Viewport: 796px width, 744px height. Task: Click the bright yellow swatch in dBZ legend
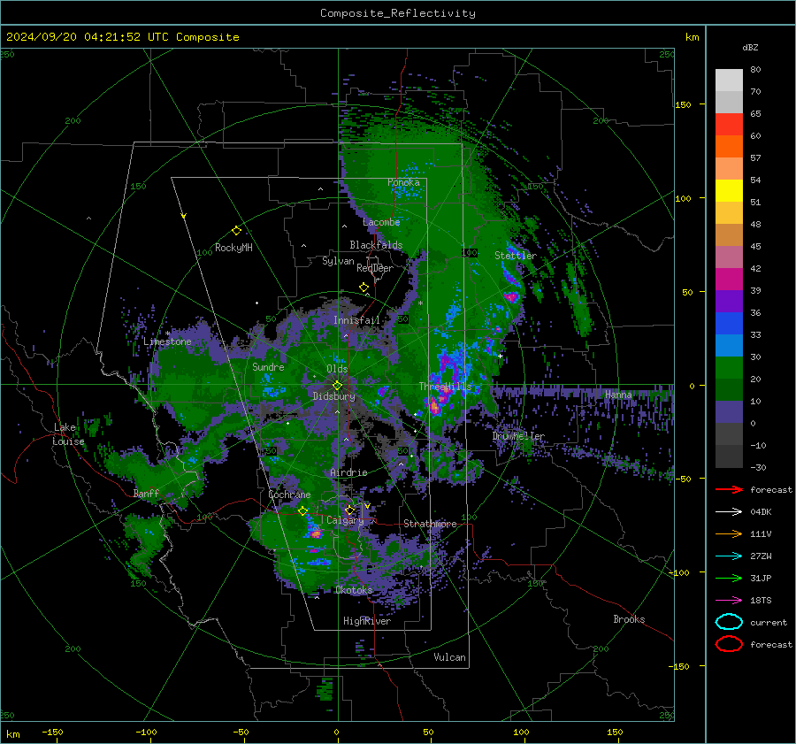tap(729, 190)
